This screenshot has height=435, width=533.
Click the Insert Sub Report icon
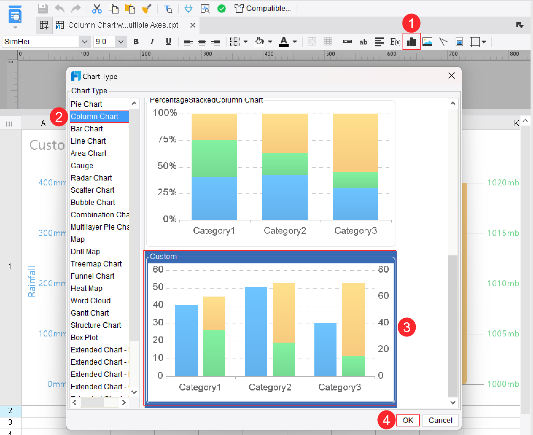coord(459,42)
